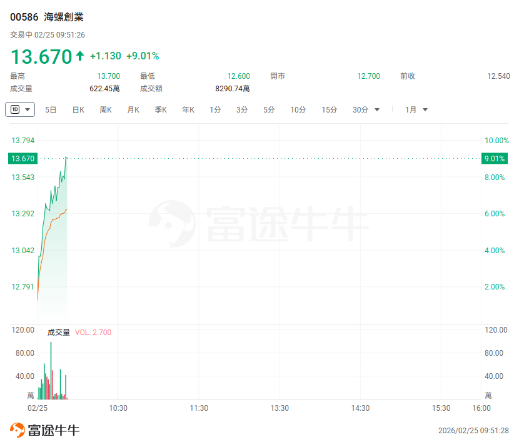Viewport: 519px width, 447px height.
Task: Click the 成交量 volume indicator label
Action: 59,333
